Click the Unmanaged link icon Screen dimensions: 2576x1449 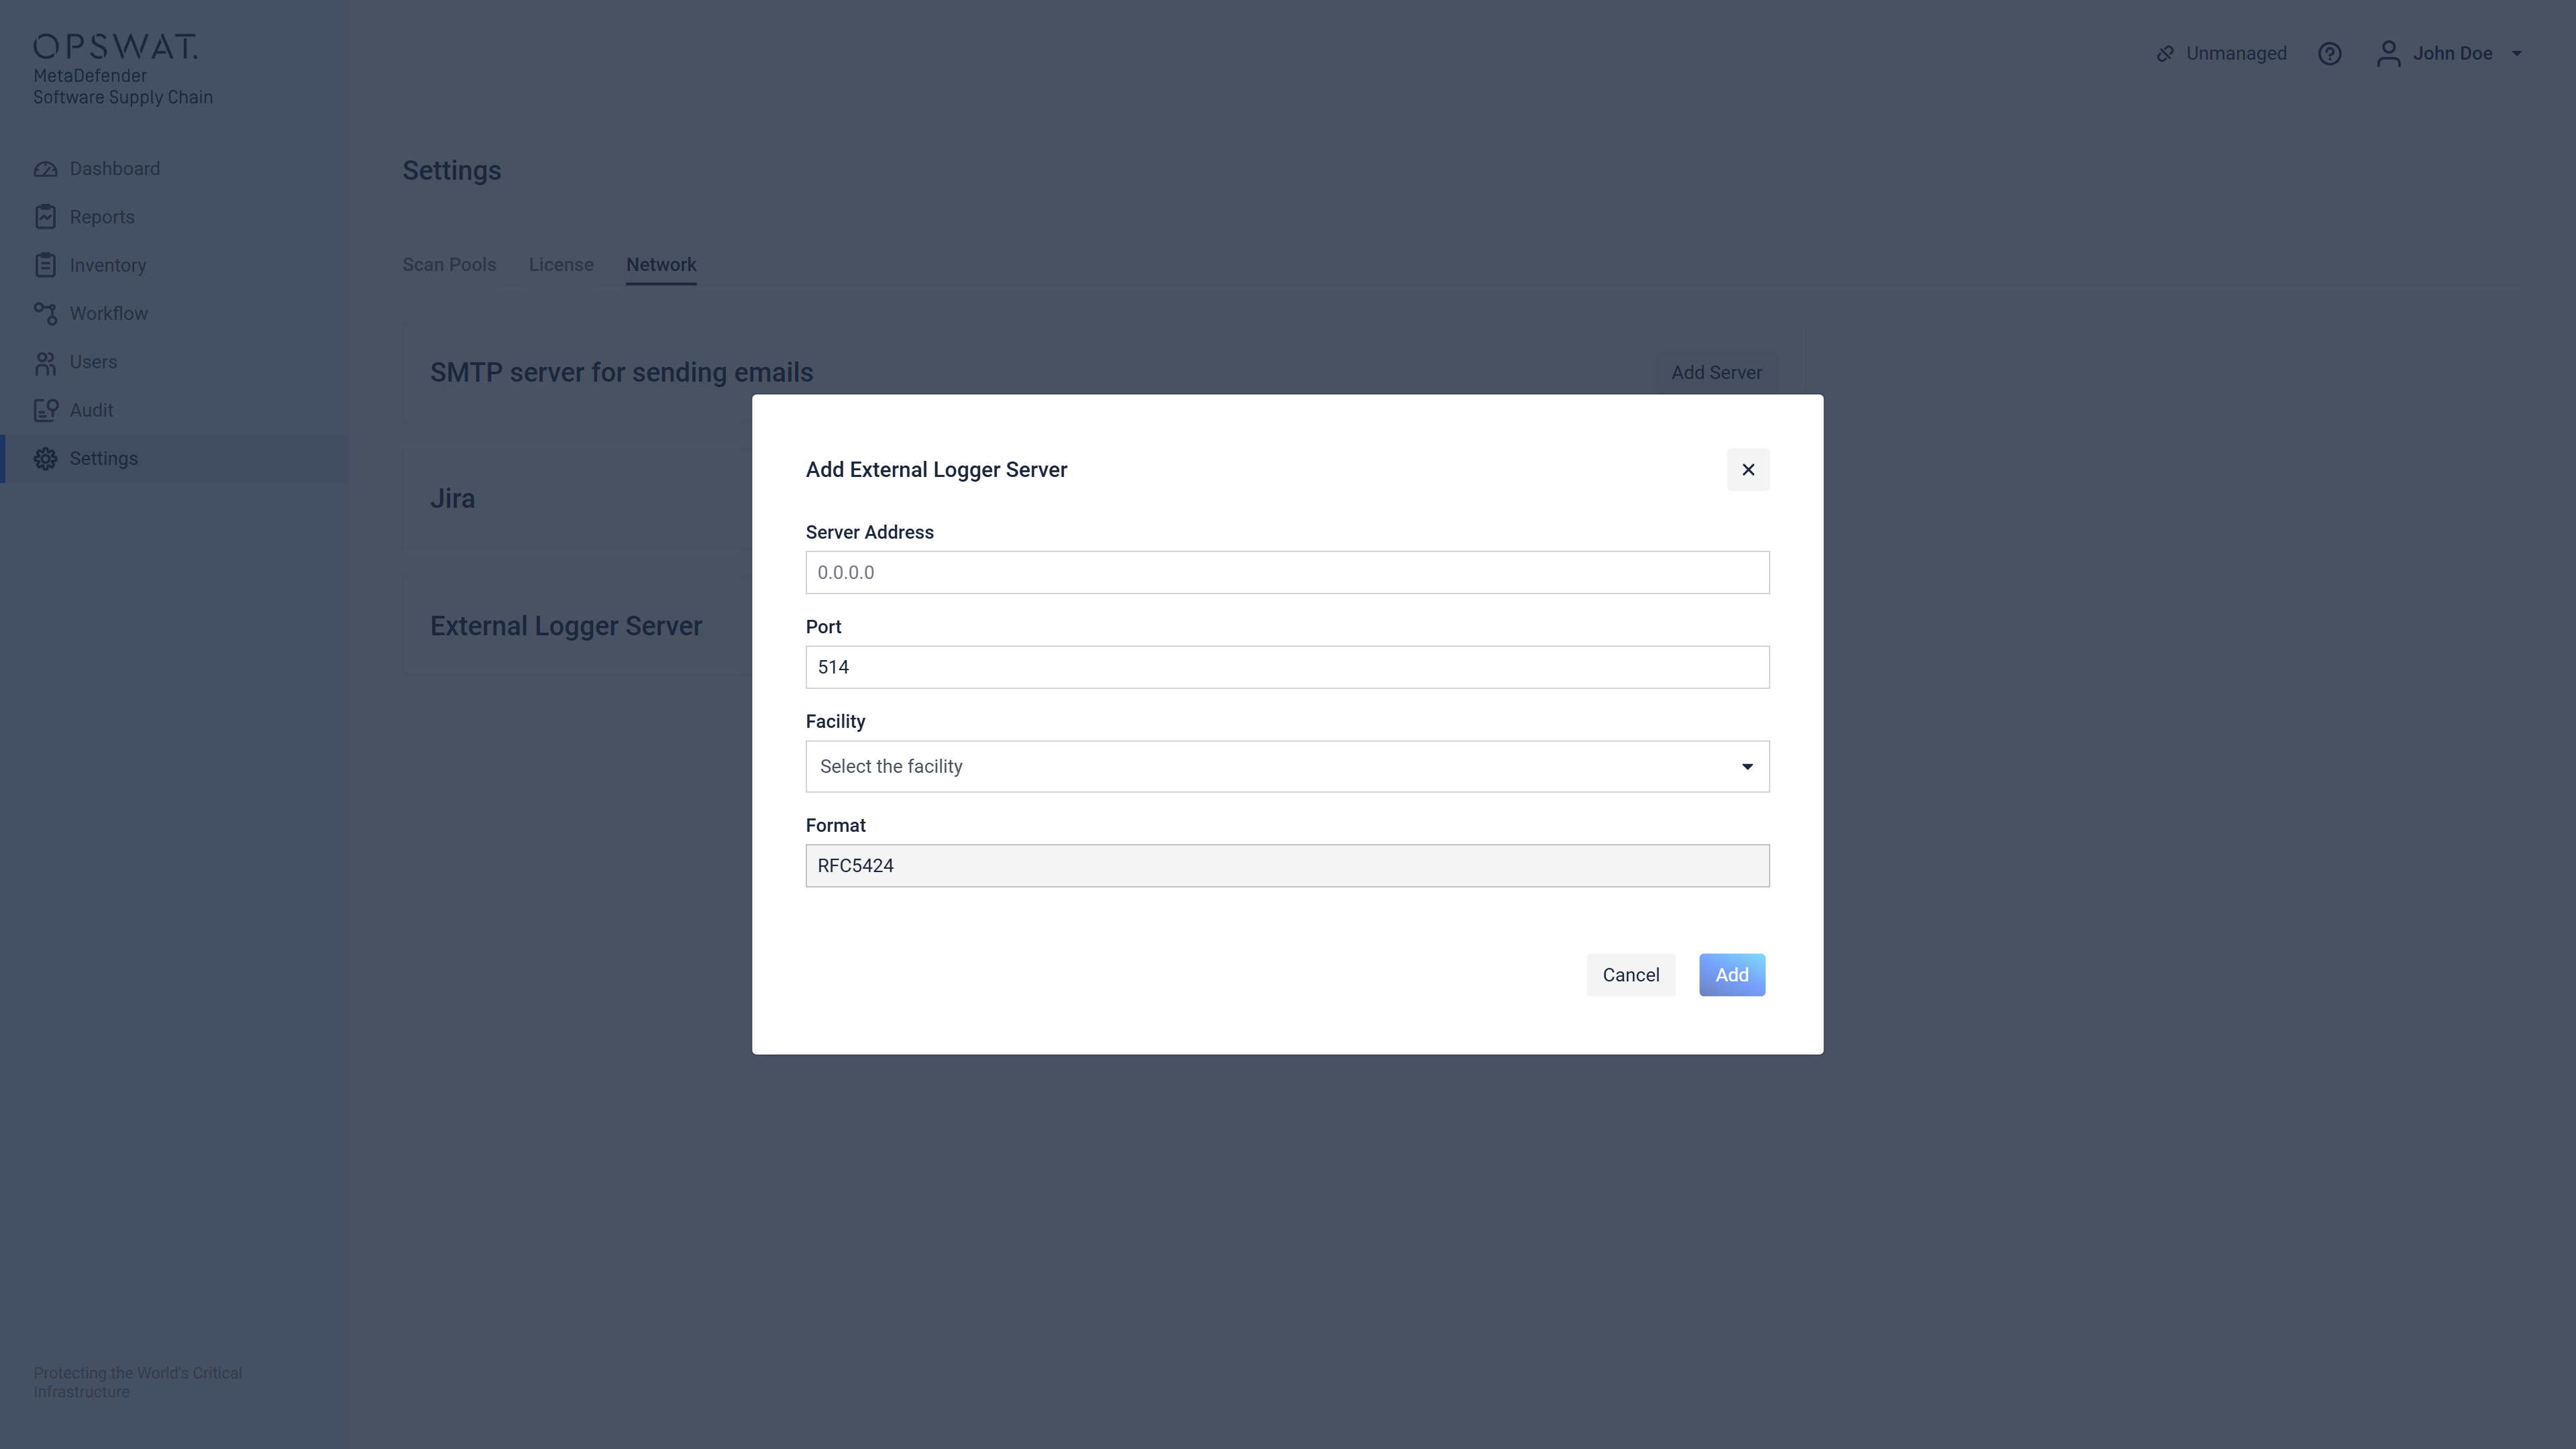(x=2165, y=54)
